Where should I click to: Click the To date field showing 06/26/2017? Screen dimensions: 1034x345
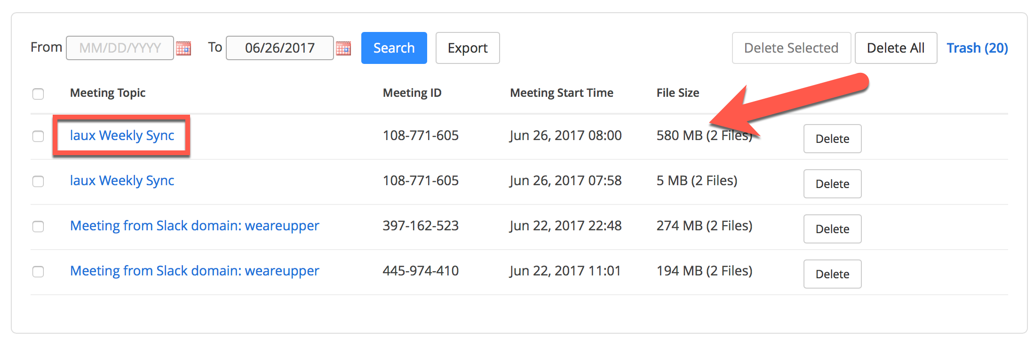(x=279, y=47)
